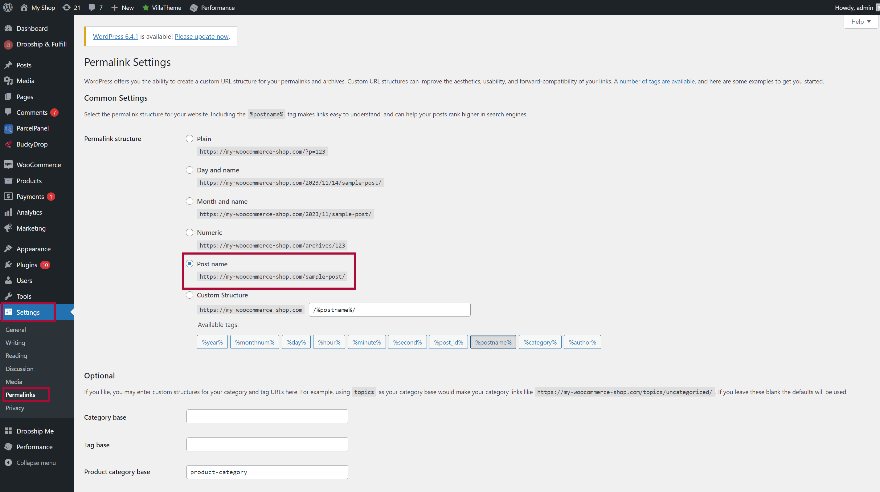The image size is (880, 492).
Task: Expand the Settings submenu in sidebar
Action: click(28, 312)
